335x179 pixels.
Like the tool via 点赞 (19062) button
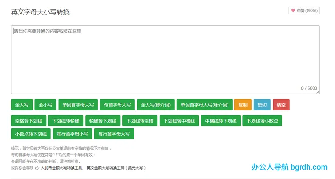coord(304,11)
